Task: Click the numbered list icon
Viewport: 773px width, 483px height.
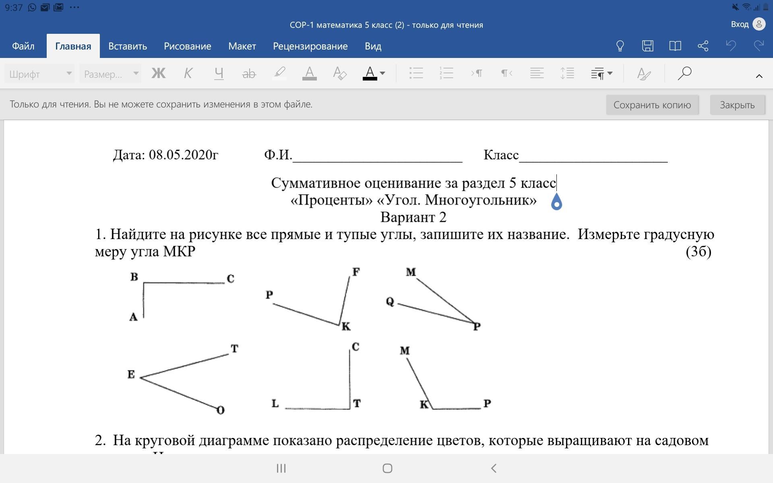Action: pyautogui.click(x=446, y=73)
